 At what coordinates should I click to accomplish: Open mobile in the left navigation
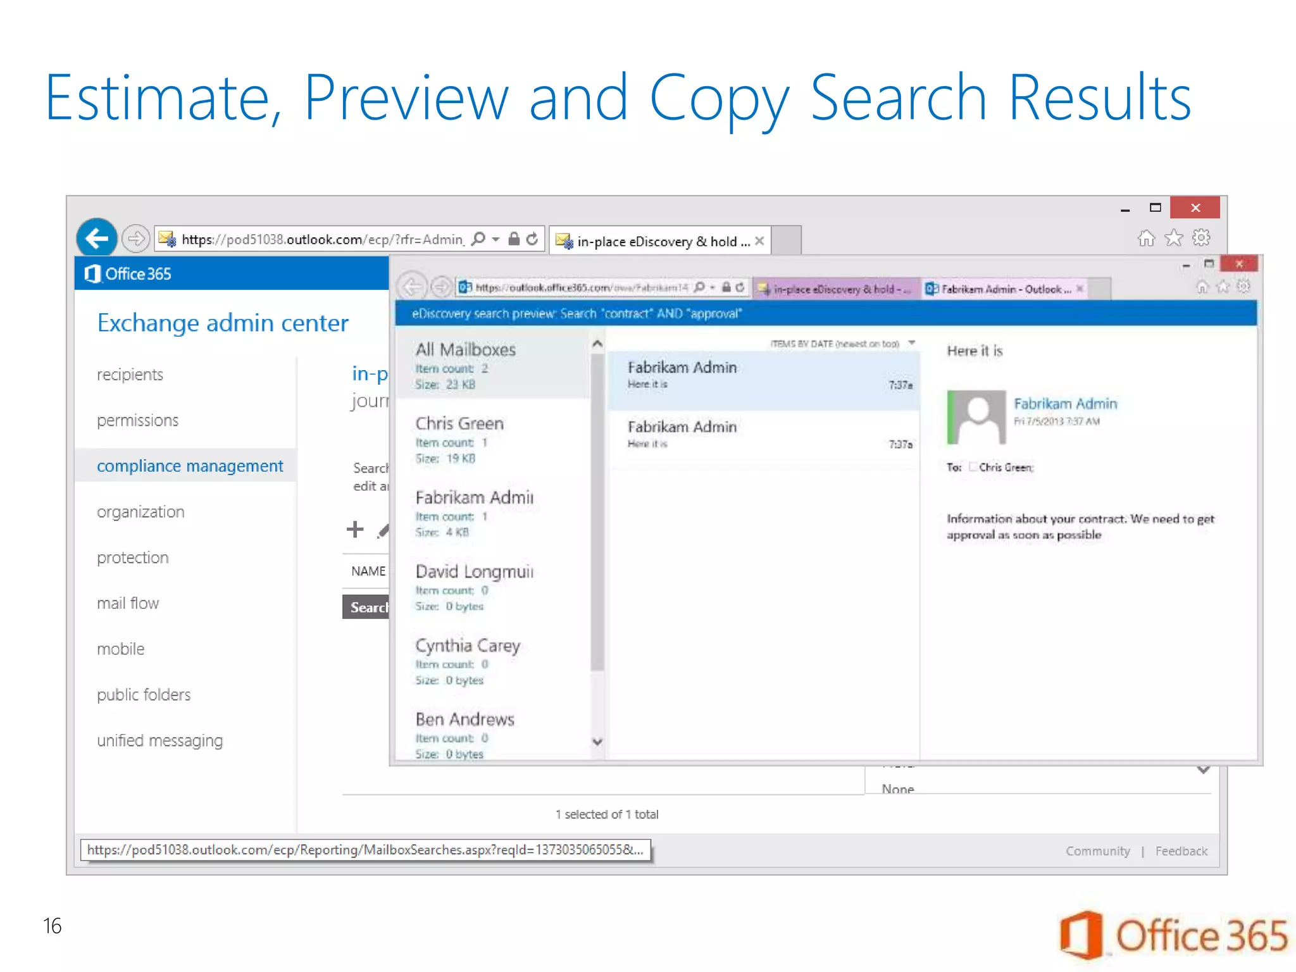(x=120, y=649)
